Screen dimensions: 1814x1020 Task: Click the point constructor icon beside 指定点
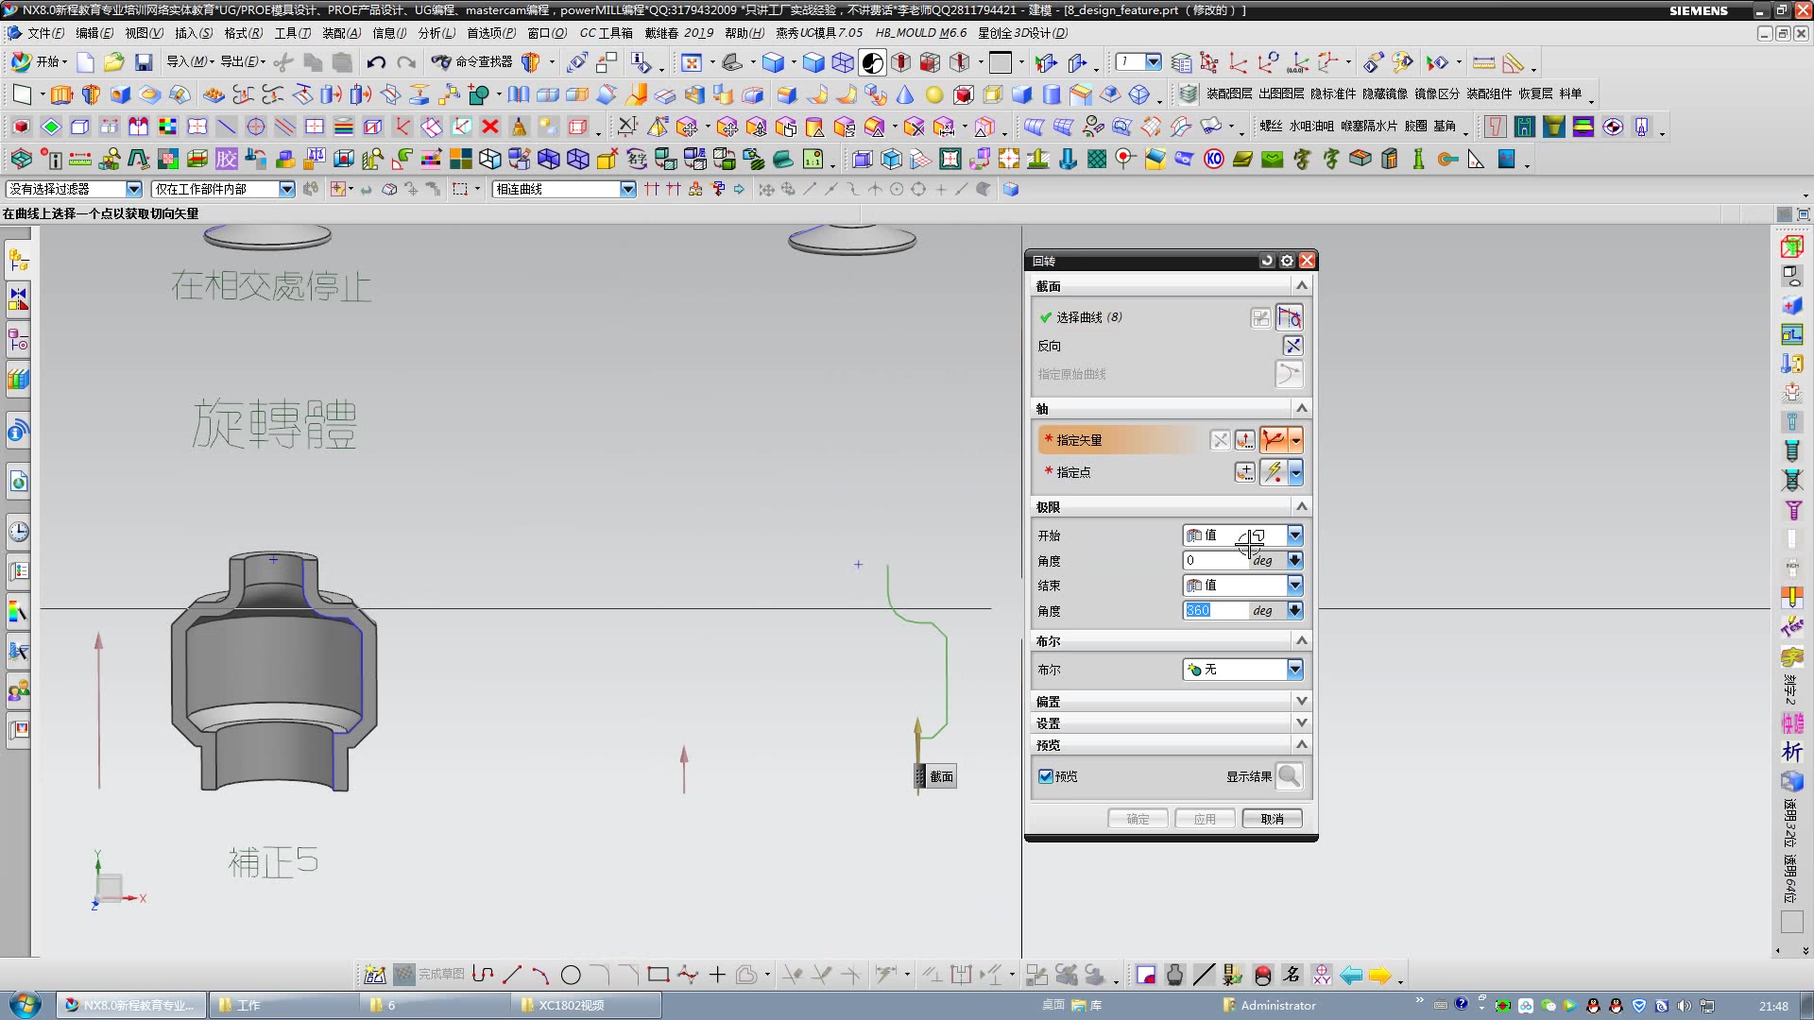[1245, 472]
